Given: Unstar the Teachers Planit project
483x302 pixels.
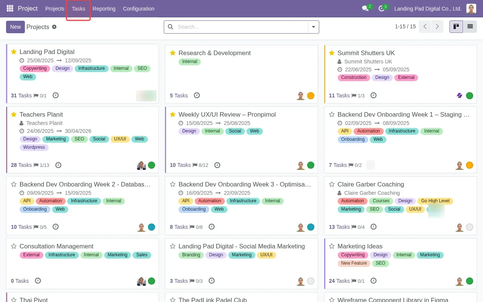Looking at the screenshot, I should 14,114.
